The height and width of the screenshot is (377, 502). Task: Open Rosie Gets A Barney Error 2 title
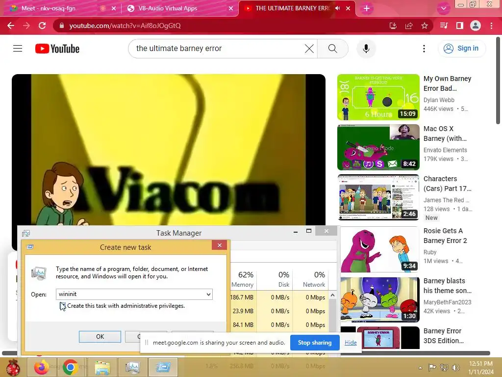click(x=445, y=236)
